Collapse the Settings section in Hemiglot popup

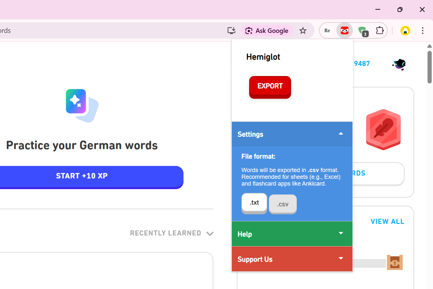[341, 134]
